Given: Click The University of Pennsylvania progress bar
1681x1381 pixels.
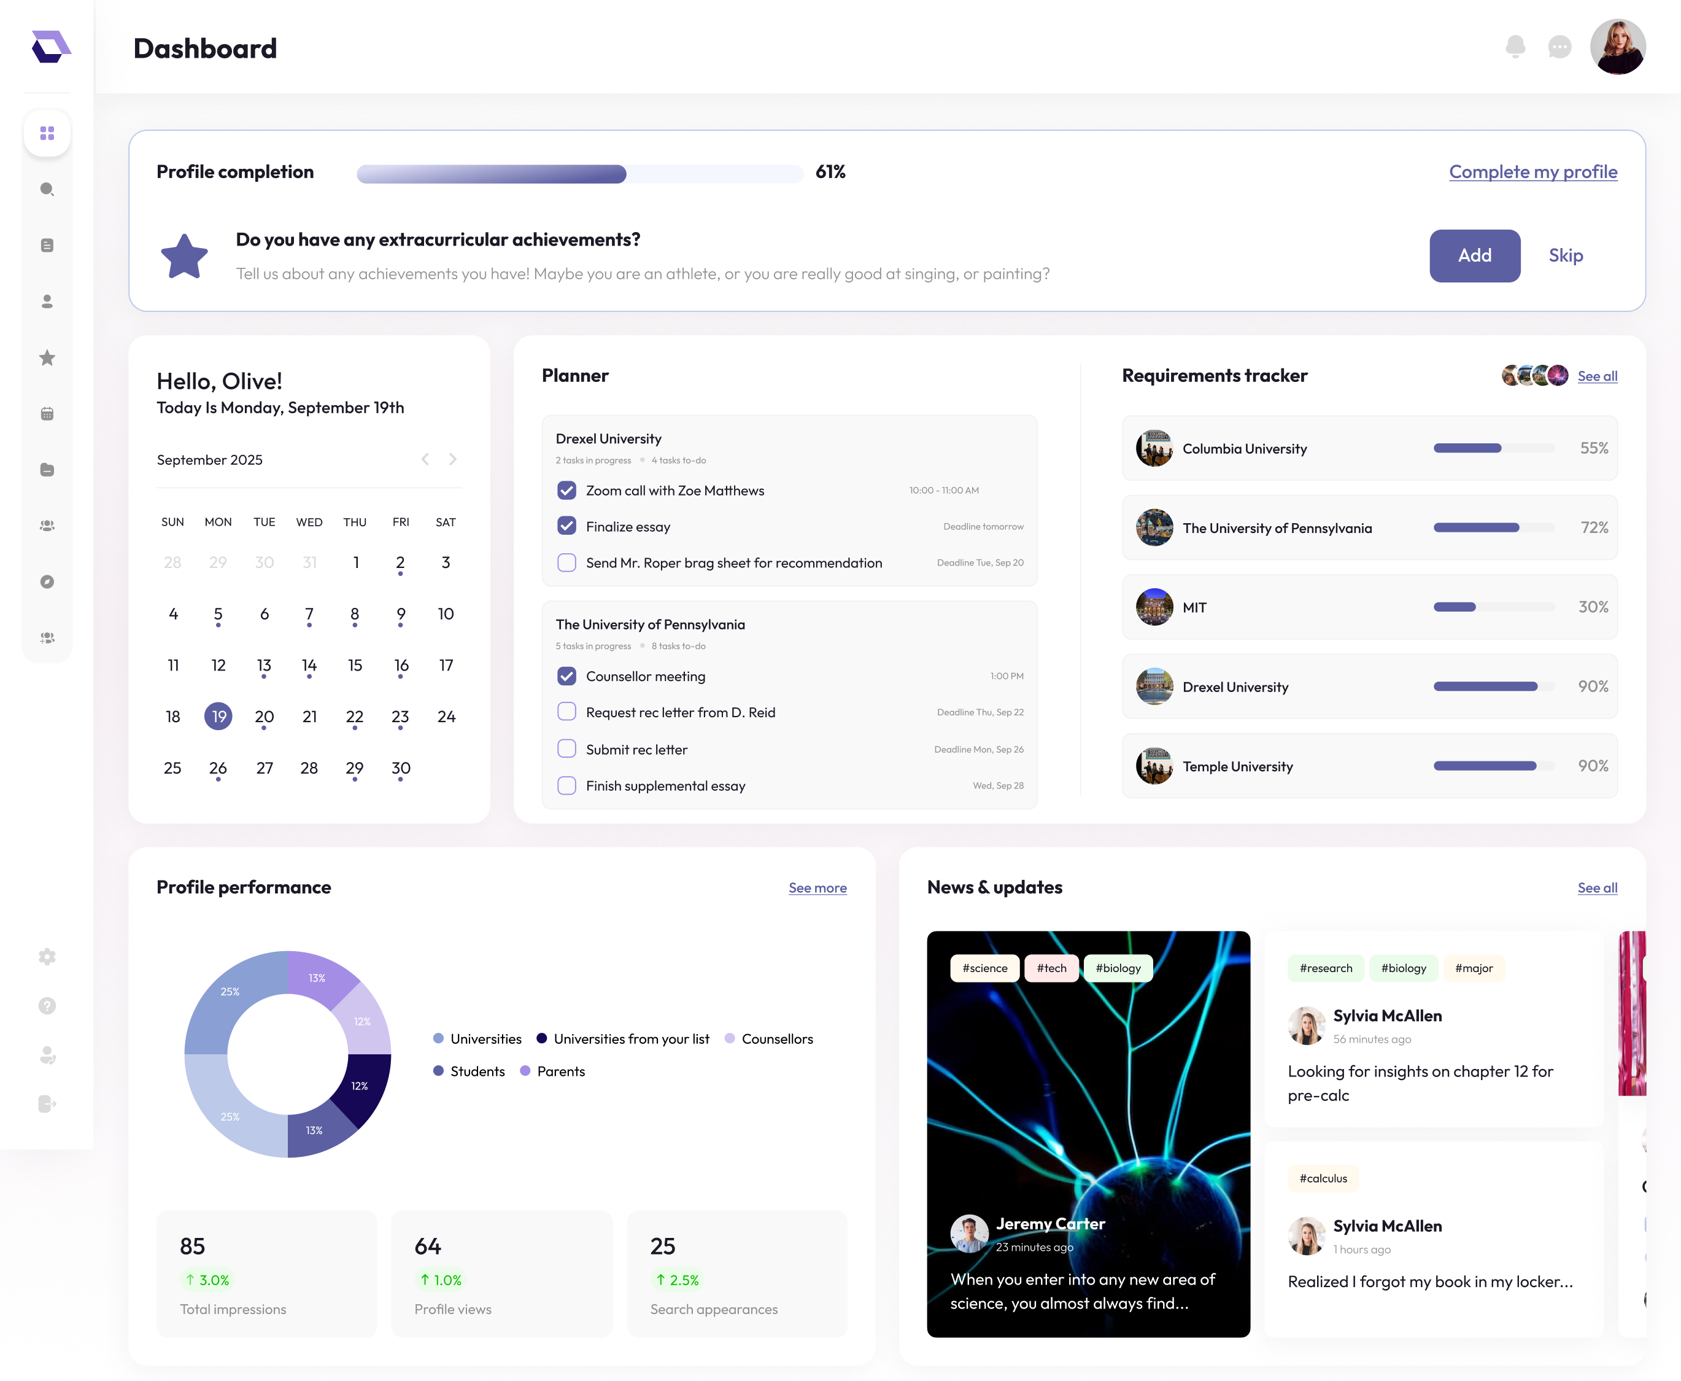Looking at the screenshot, I should [1493, 527].
